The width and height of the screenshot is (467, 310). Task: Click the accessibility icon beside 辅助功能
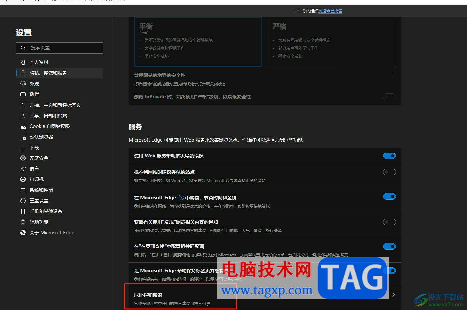tap(23, 222)
